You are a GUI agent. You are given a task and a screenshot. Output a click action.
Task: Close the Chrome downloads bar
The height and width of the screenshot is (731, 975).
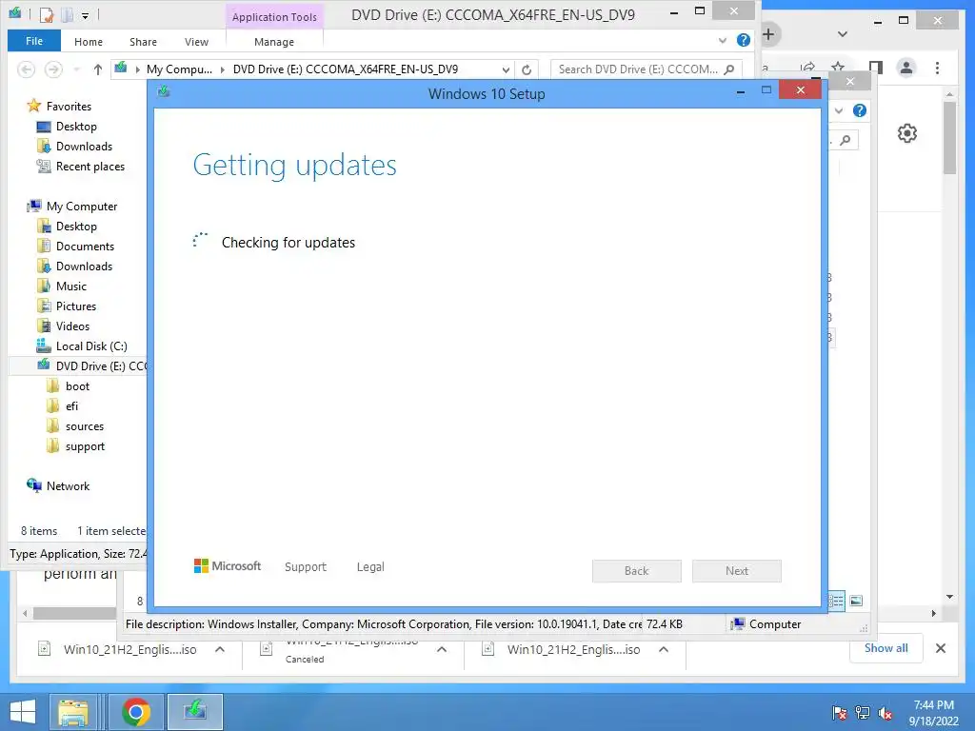click(x=940, y=648)
